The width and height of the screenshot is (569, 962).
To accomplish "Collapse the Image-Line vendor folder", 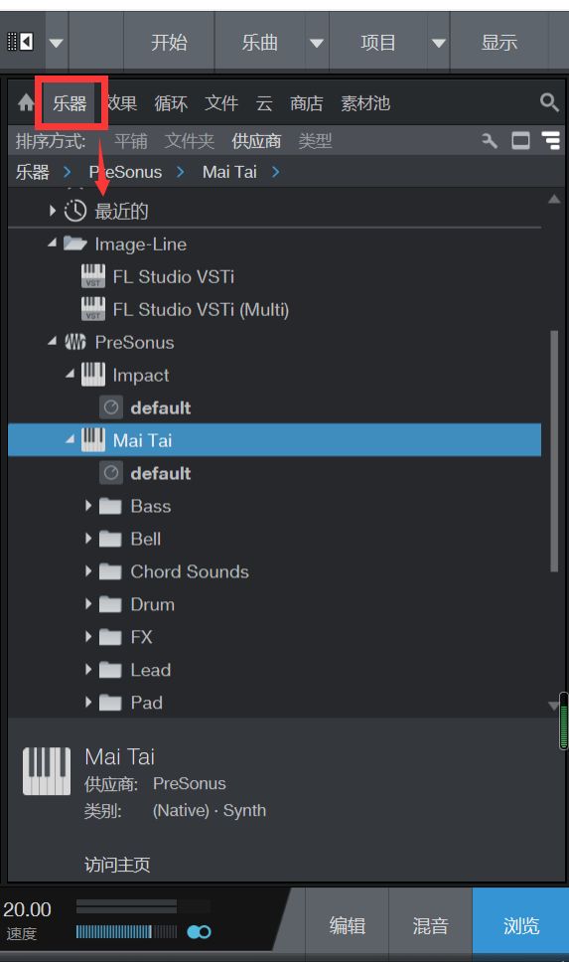I will [53, 243].
